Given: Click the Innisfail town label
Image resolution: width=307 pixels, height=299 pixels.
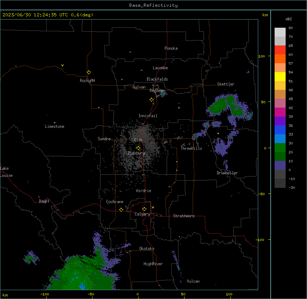Looking at the screenshot, I should tap(148, 116).
